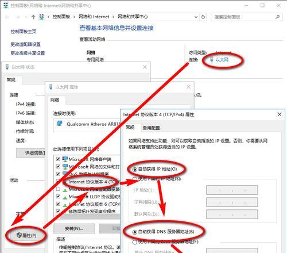287x253 pixels.
Task: Expand the address bar history dropdown
Action: pos(196,17)
